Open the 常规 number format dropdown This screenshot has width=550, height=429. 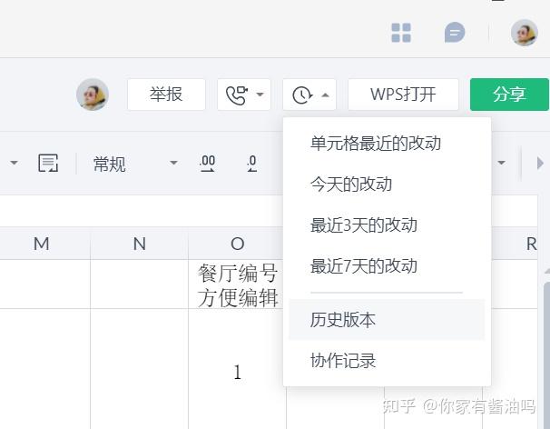(x=135, y=164)
